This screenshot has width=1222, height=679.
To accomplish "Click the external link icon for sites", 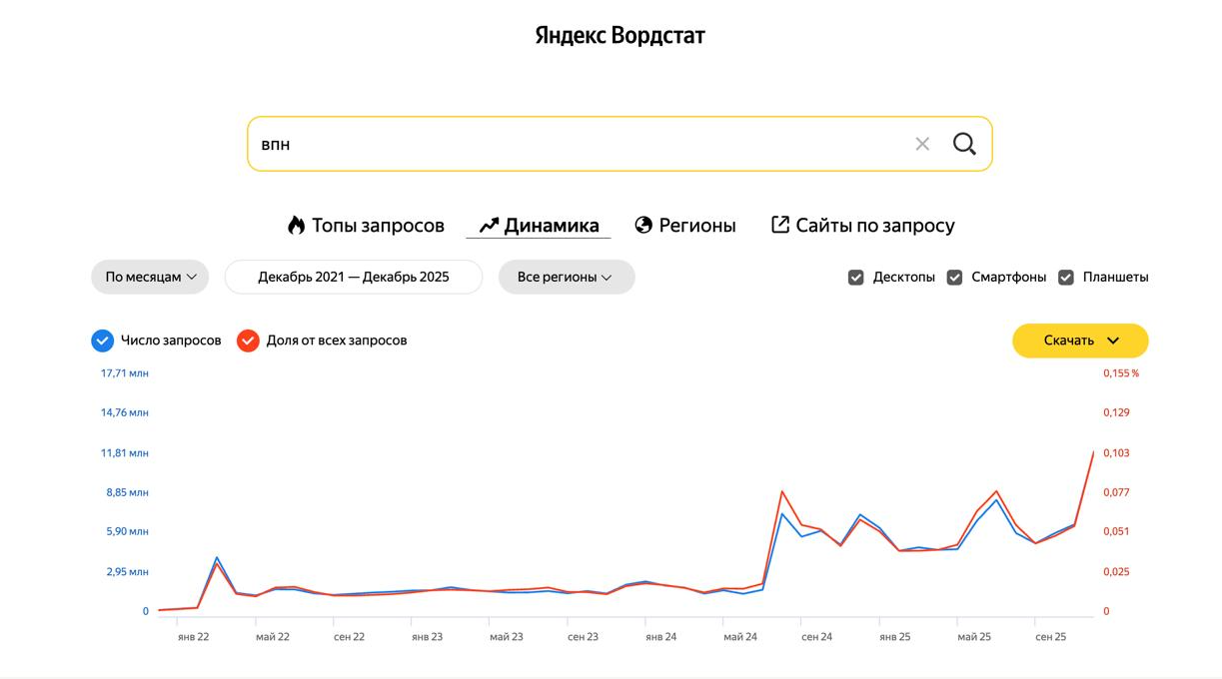I will 780,225.
